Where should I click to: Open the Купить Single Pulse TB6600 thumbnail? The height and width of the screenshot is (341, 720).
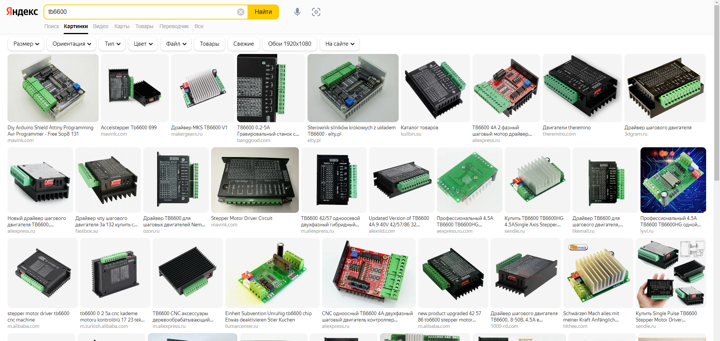point(671,273)
